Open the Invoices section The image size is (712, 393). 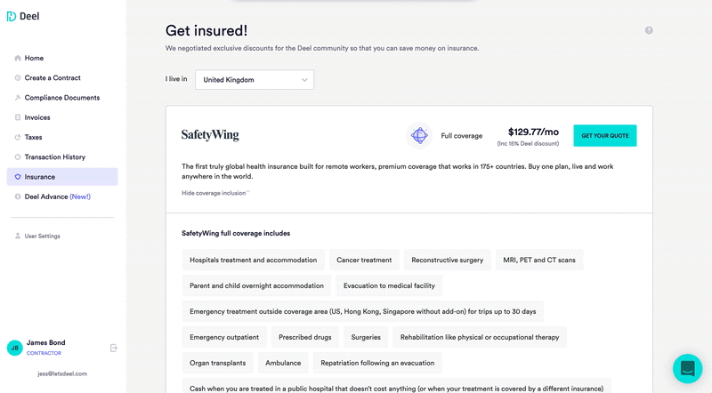coord(37,117)
